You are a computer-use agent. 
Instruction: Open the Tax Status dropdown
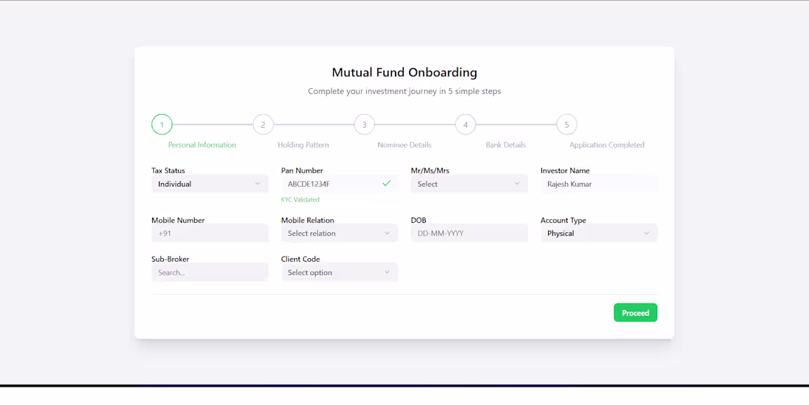pyautogui.click(x=210, y=184)
